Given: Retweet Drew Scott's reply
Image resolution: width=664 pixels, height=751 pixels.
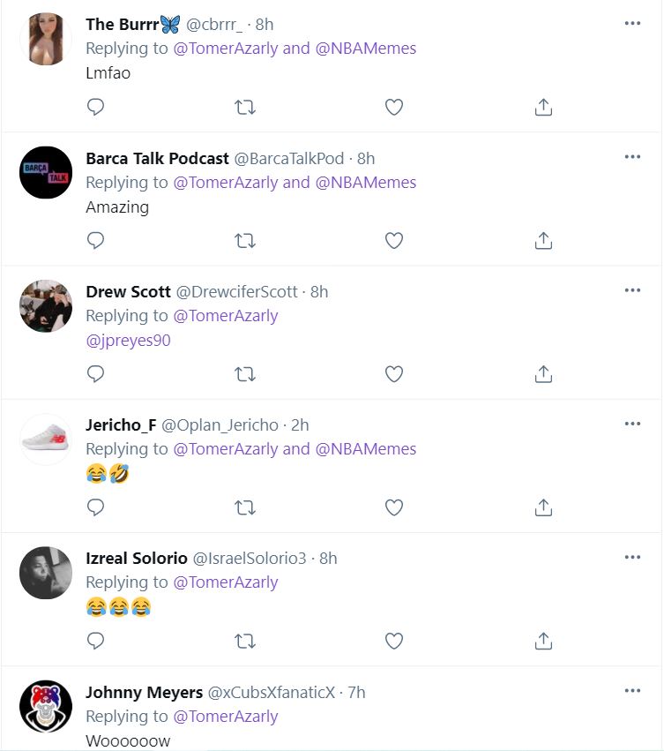Looking at the screenshot, I should click(x=245, y=373).
